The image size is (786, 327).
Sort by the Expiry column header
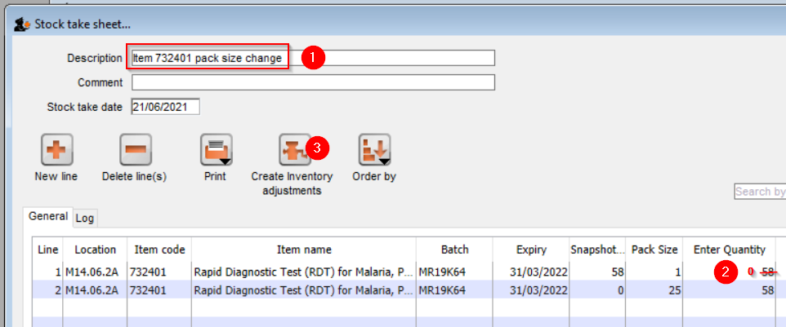531,250
